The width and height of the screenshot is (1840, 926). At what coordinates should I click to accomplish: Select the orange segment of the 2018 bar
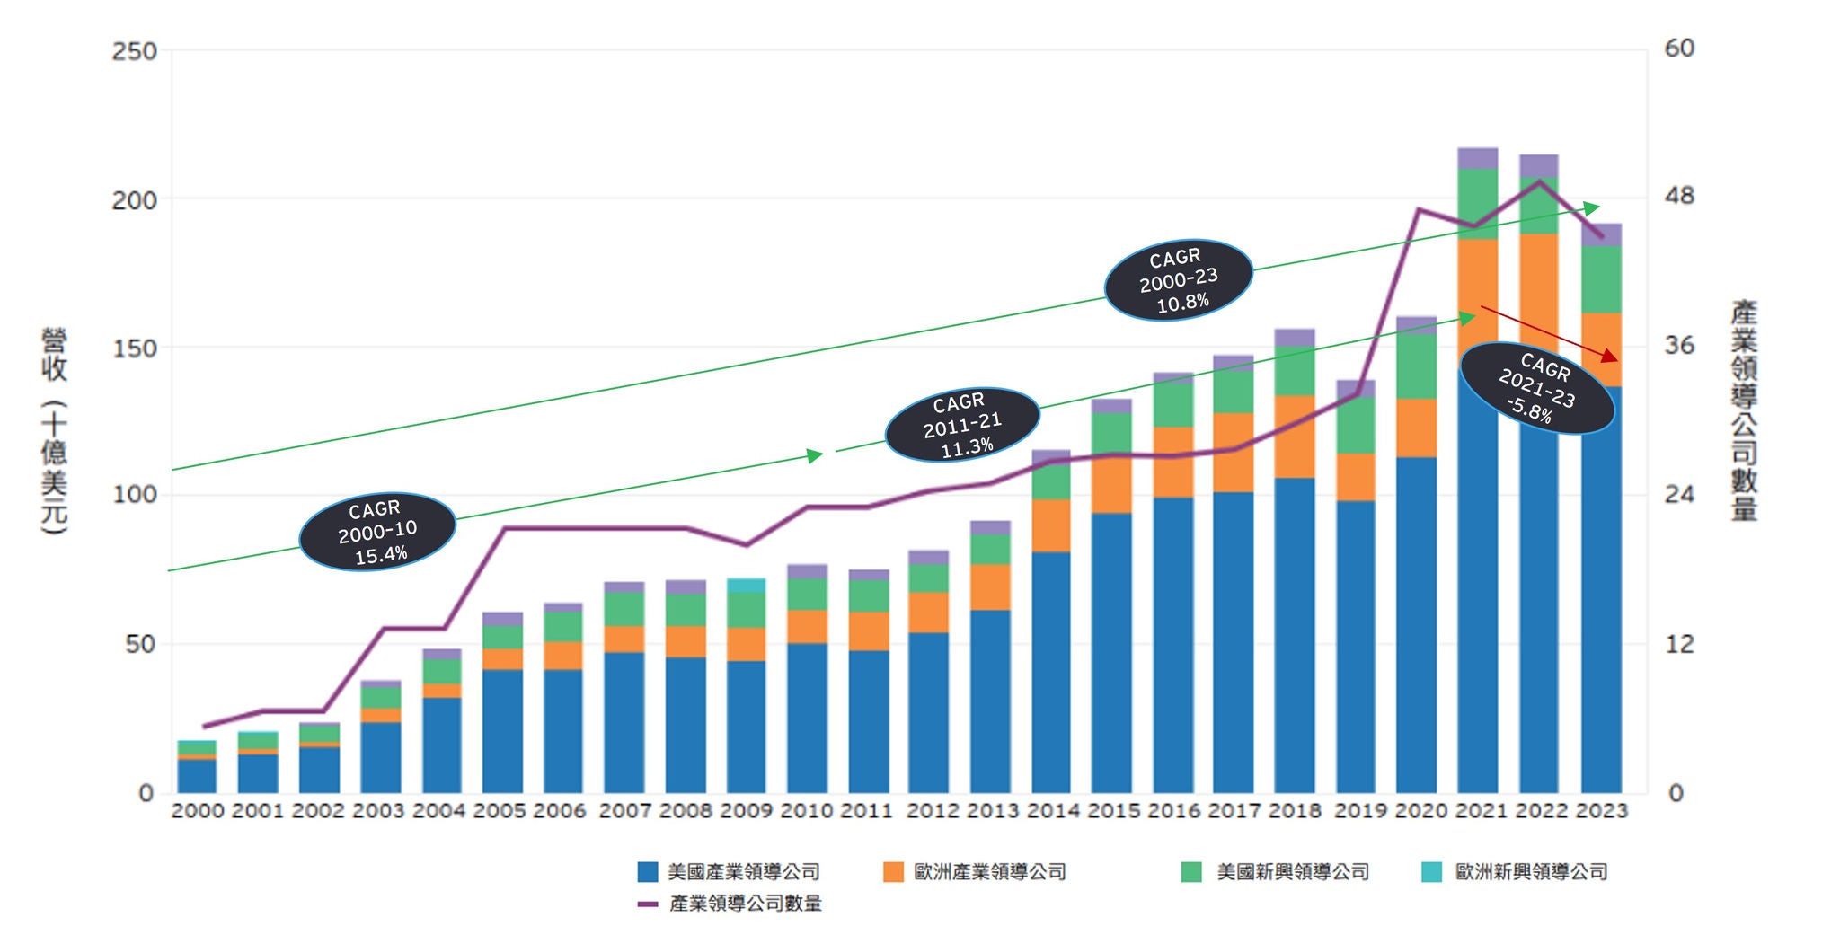[1294, 437]
